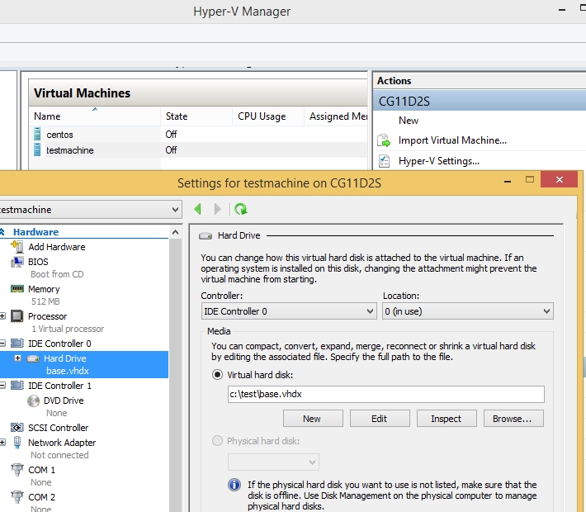This screenshot has width=586, height=512.
Task: Click the IDE Controller 1 icon
Action: [x=17, y=386]
